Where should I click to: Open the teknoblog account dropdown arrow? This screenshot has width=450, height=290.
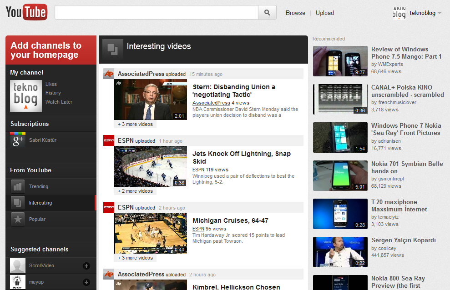[440, 13]
